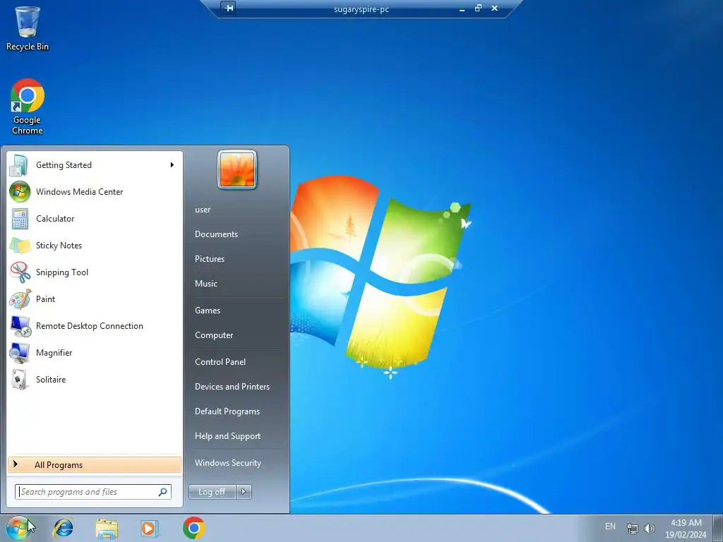Select Windows Media Center text label
723x542 pixels.
[x=79, y=192]
